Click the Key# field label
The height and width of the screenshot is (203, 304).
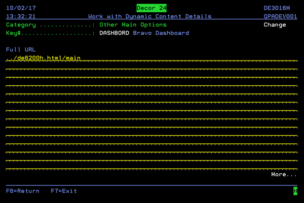click(x=14, y=33)
